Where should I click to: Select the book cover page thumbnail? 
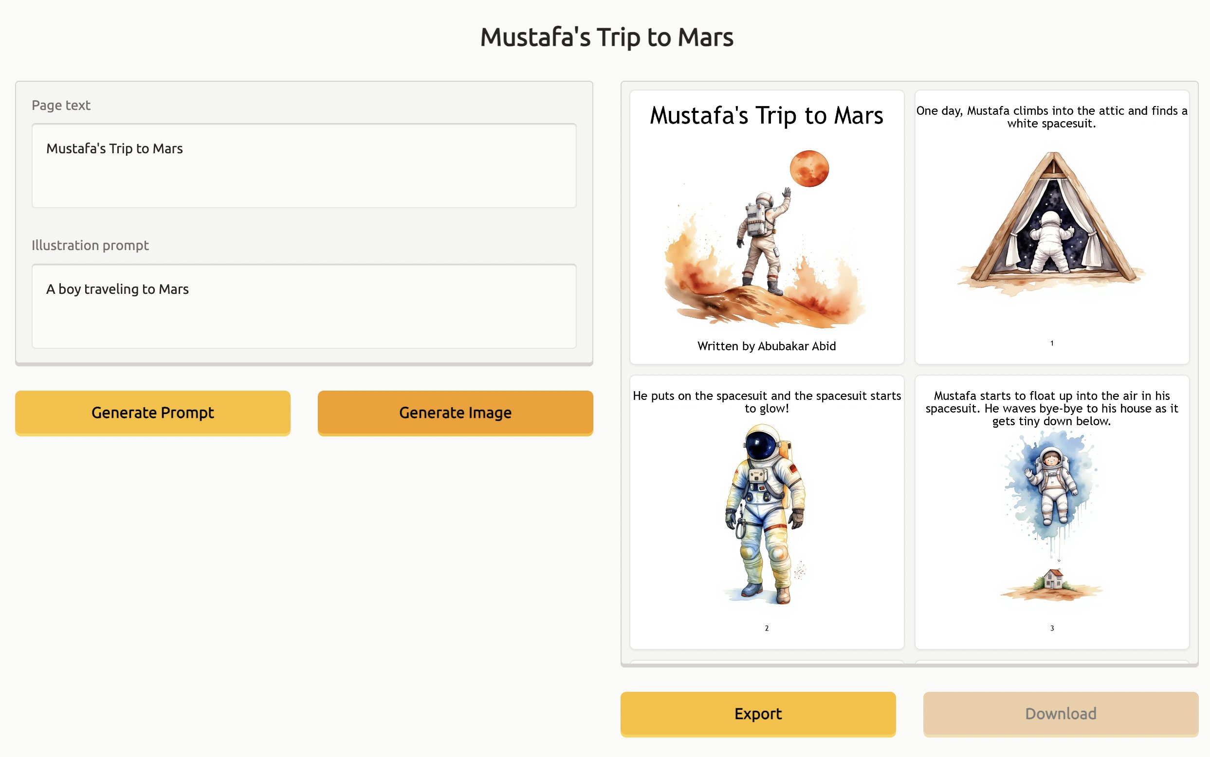766,227
